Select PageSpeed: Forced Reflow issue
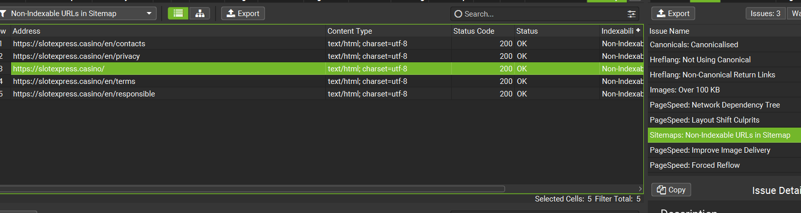The image size is (801, 213). 695,165
